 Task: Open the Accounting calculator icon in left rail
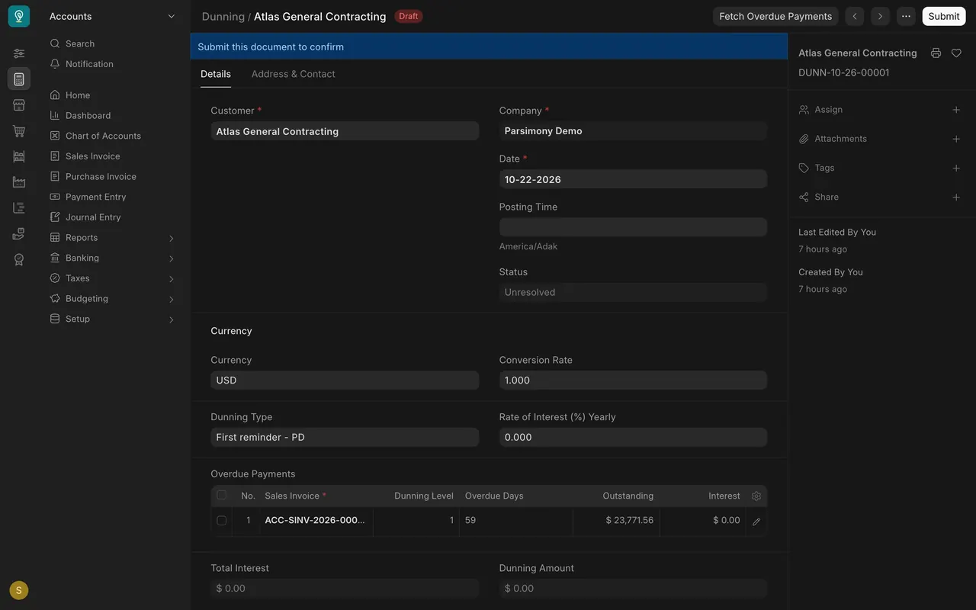pos(19,79)
